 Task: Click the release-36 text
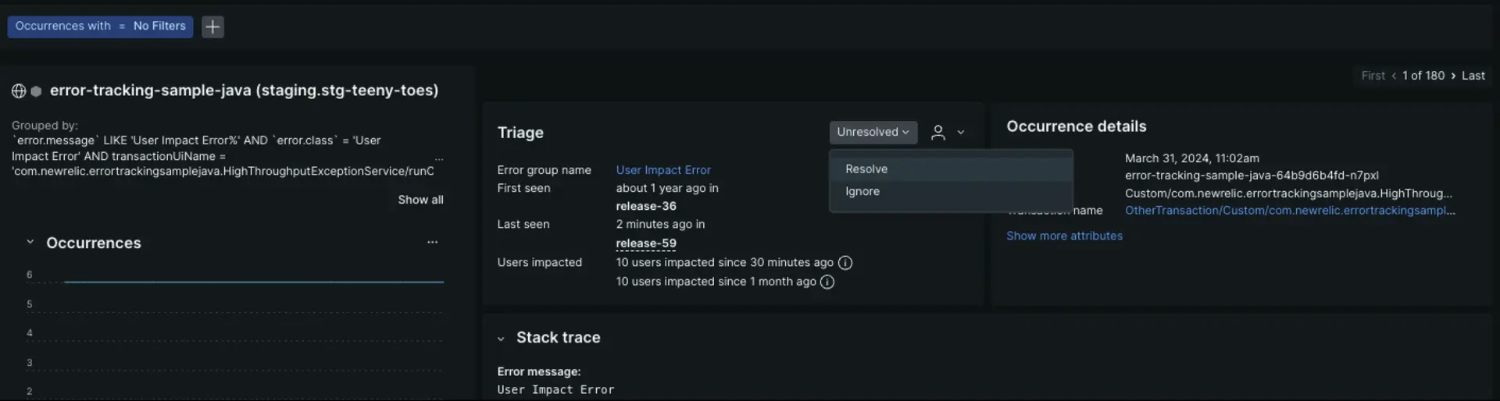click(x=646, y=206)
